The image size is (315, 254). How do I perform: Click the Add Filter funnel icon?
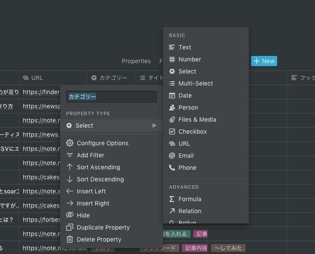(x=70, y=155)
